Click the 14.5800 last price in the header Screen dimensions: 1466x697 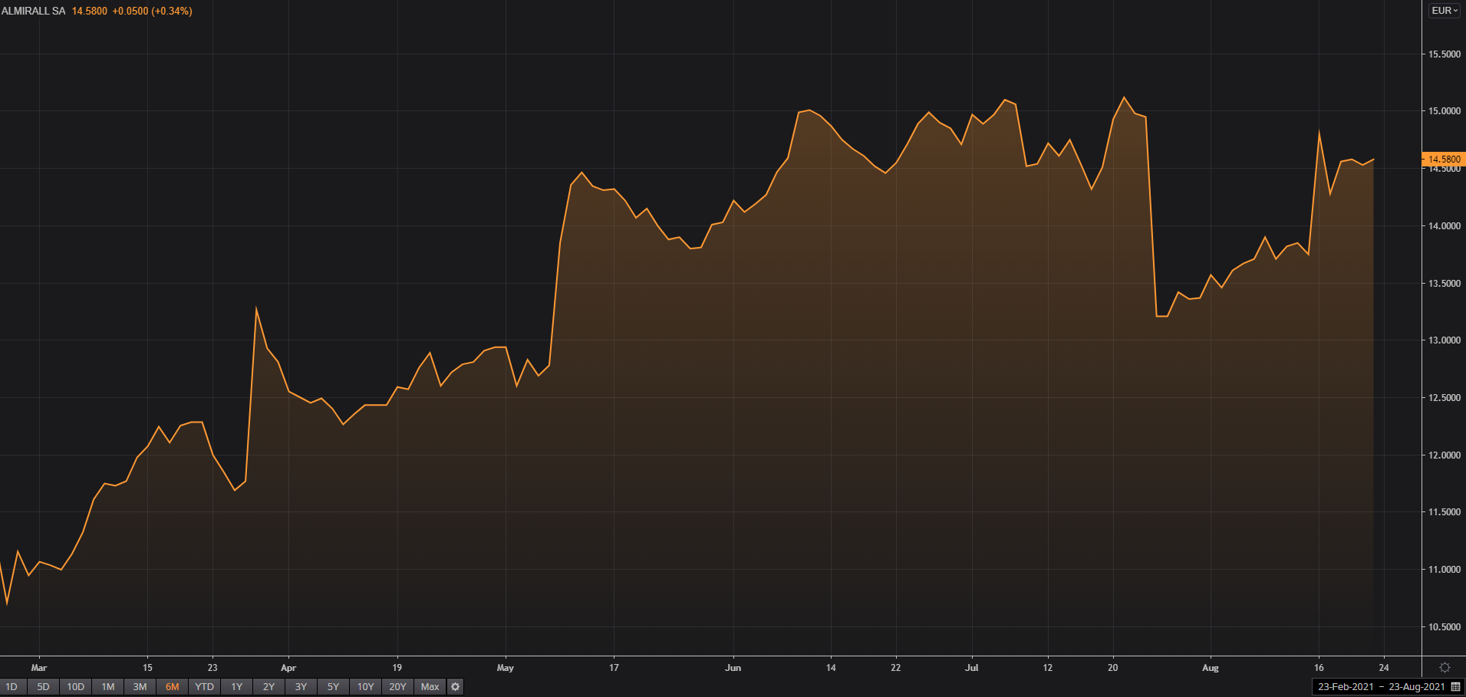click(90, 11)
